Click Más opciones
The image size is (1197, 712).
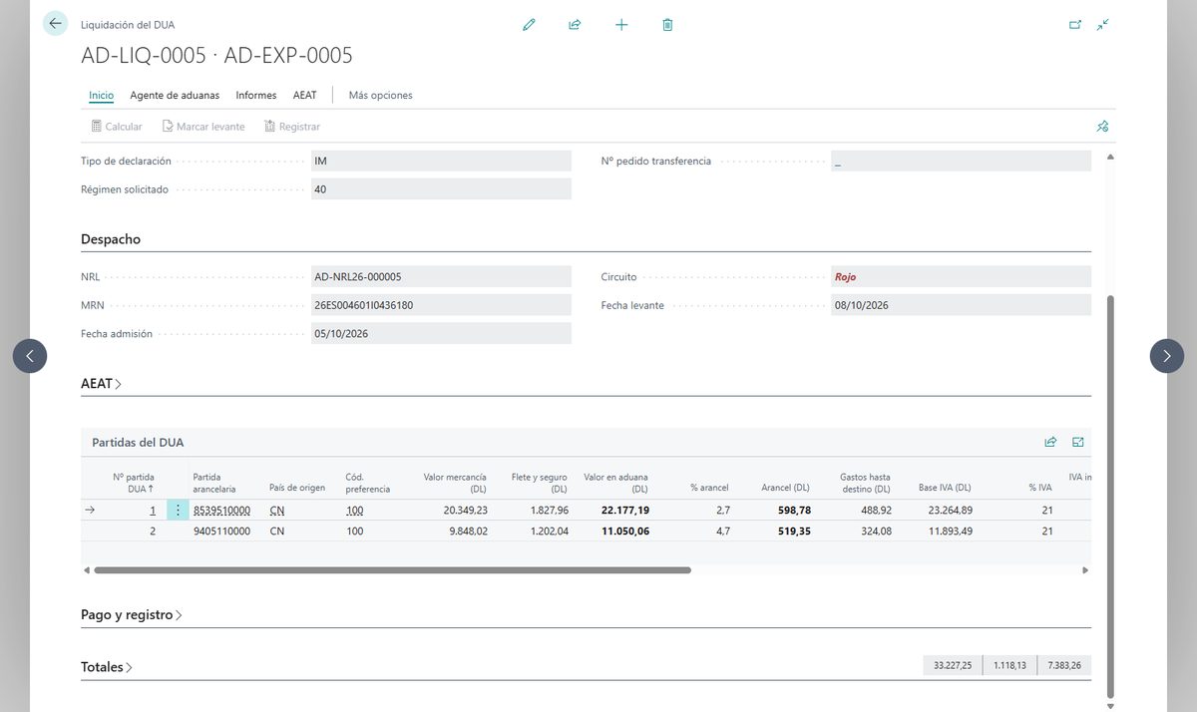tap(380, 96)
